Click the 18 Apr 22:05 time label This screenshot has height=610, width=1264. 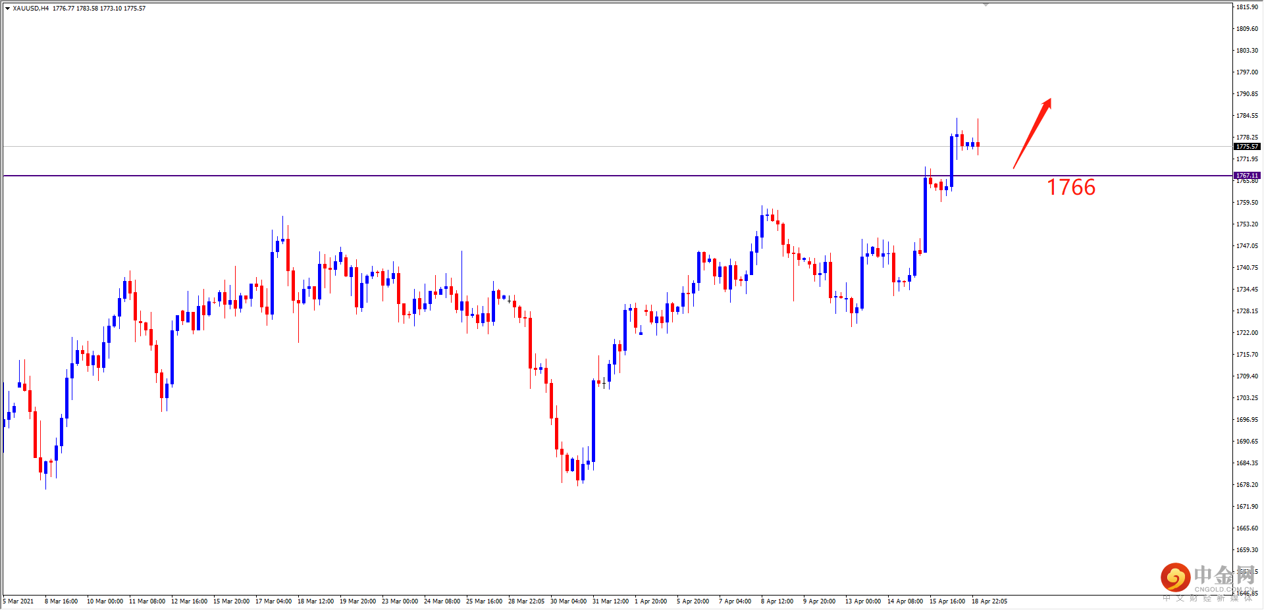pyautogui.click(x=989, y=601)
